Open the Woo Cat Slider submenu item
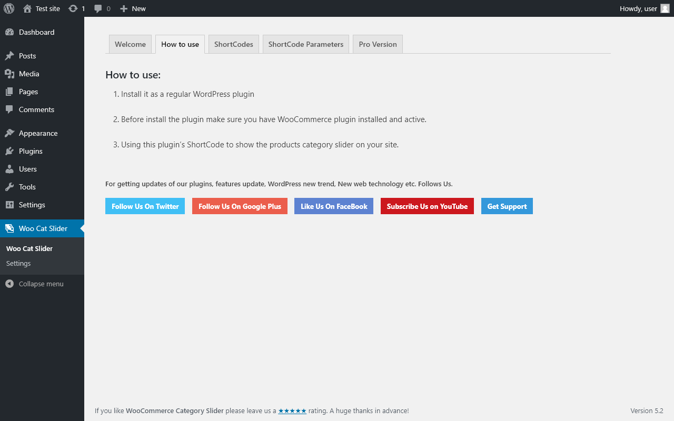Image resolution: width=674 pixels, height=421 pixels. click(x=29, y=248)
